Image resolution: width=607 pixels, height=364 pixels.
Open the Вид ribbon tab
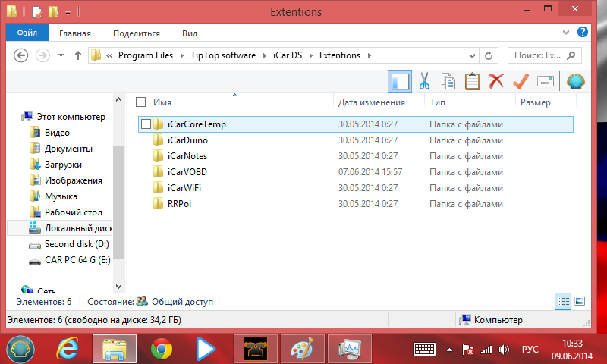pyautogui.click(x=190, y=33)
